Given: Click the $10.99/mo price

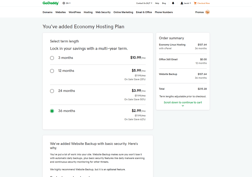Looking at the screenshot, I should click(x=138, y=58).
